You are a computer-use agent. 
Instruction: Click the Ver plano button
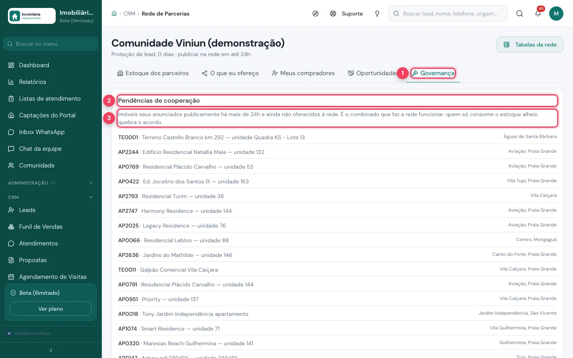click(x=51, y=309)
